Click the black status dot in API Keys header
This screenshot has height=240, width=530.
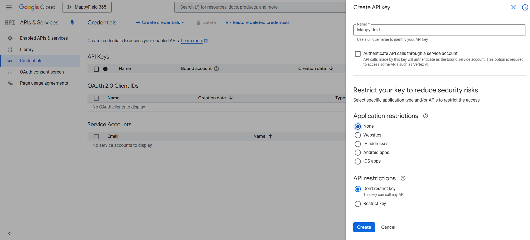105,69
